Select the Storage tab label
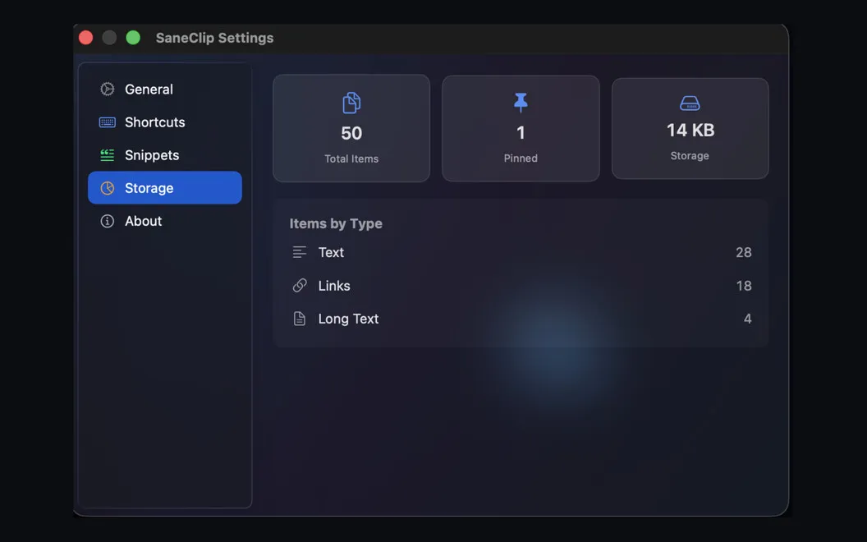 point(149,188)
